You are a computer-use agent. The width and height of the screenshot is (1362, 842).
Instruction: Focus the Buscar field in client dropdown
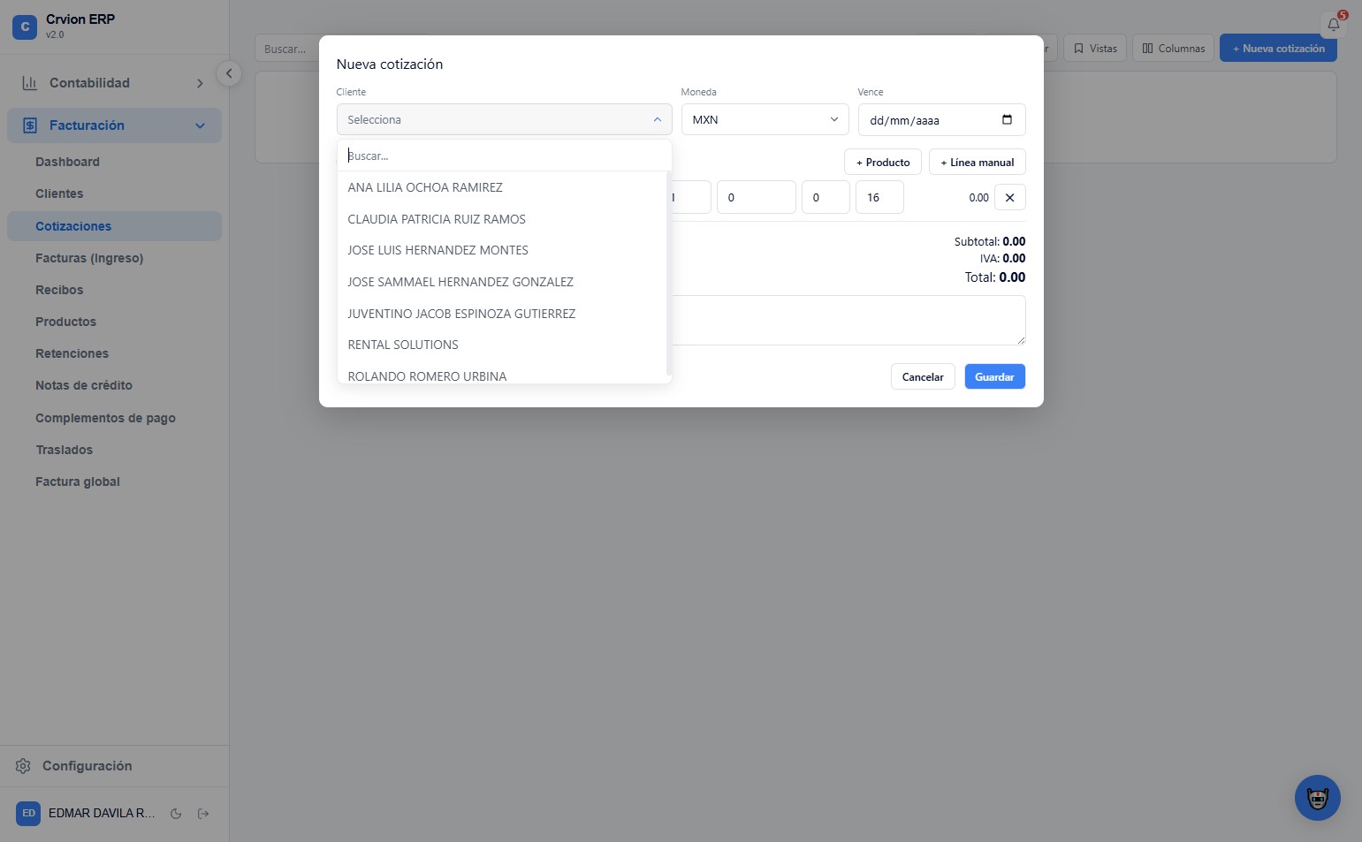tap(504, 156)
